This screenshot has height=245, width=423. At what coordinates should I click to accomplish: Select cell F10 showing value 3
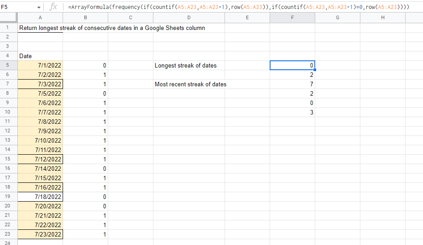(292, 112)
